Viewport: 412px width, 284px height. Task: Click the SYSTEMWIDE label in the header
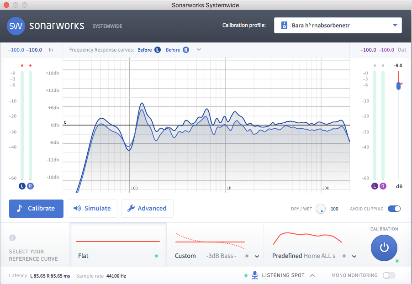tap(107, 26)
